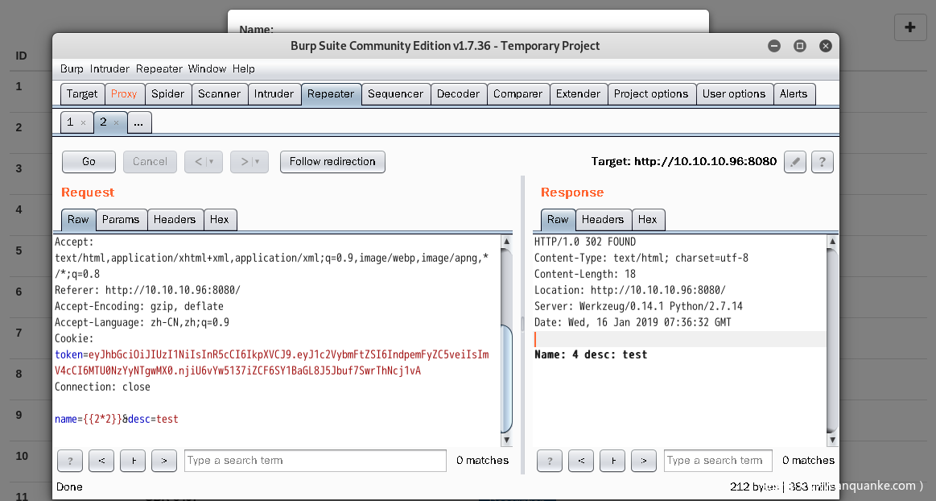Click the edit target pencil icon

795,162
